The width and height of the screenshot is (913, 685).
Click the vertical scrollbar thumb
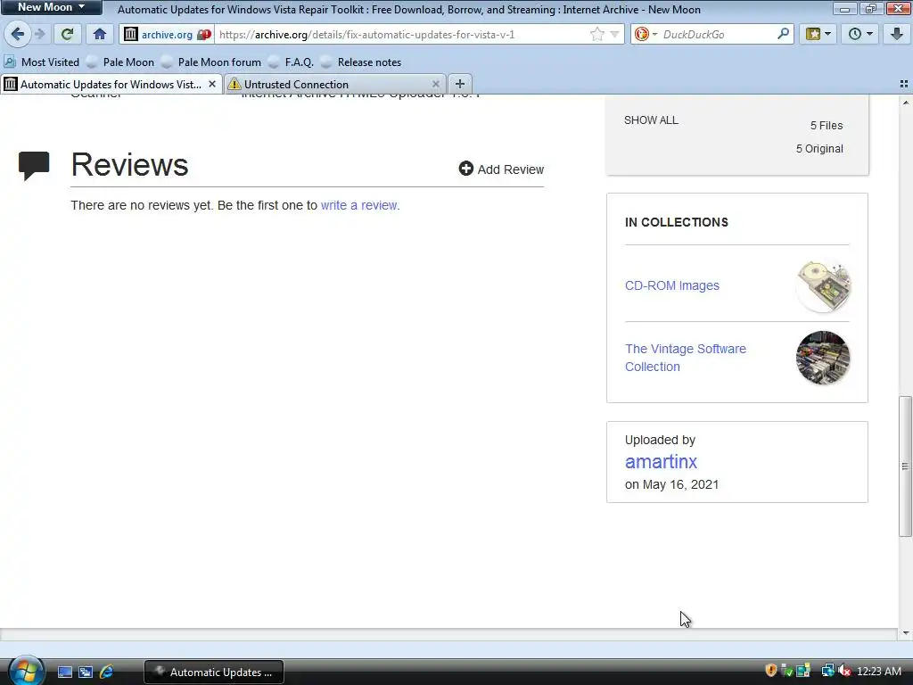[x=905, y=466]
